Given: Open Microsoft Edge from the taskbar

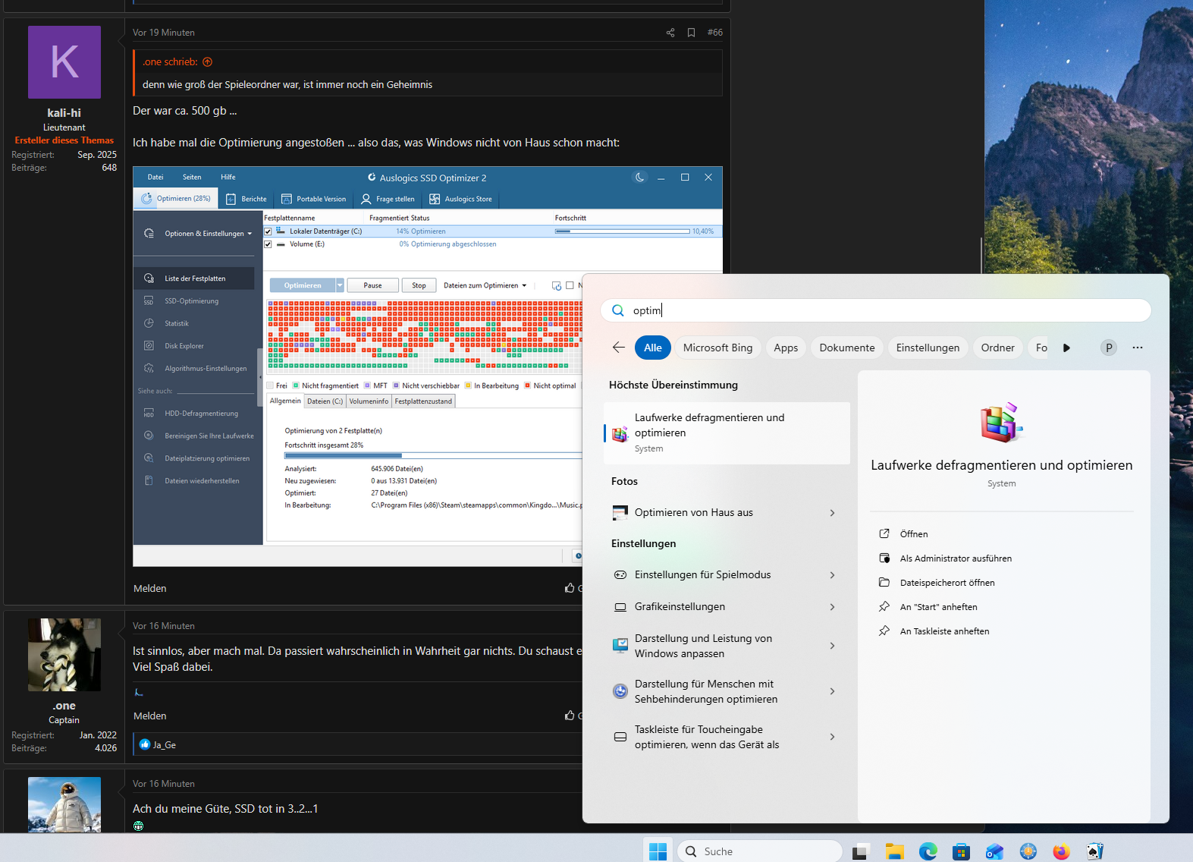Looking at the screenshot, I should [x=928, y=851].
